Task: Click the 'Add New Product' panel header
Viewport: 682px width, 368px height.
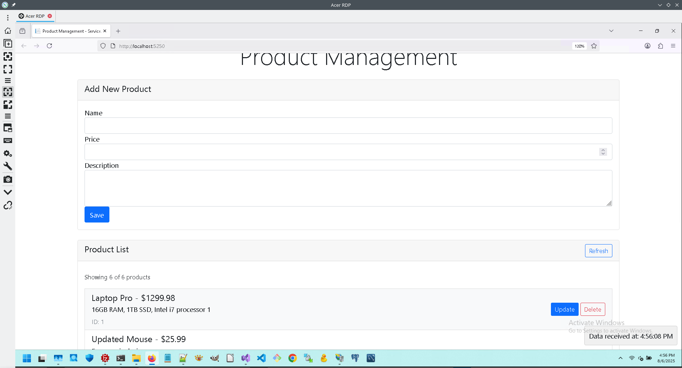Action: point(348,89)
